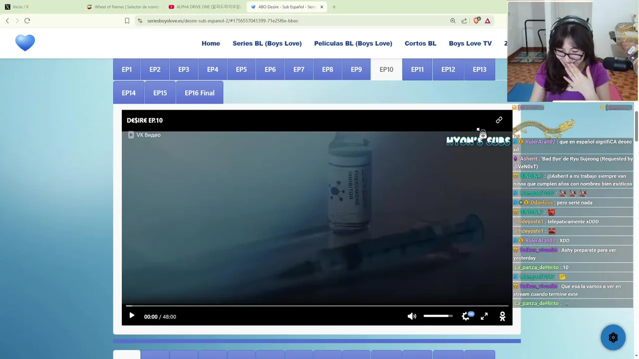Click the streamer webcam overlay

(573, 51)
